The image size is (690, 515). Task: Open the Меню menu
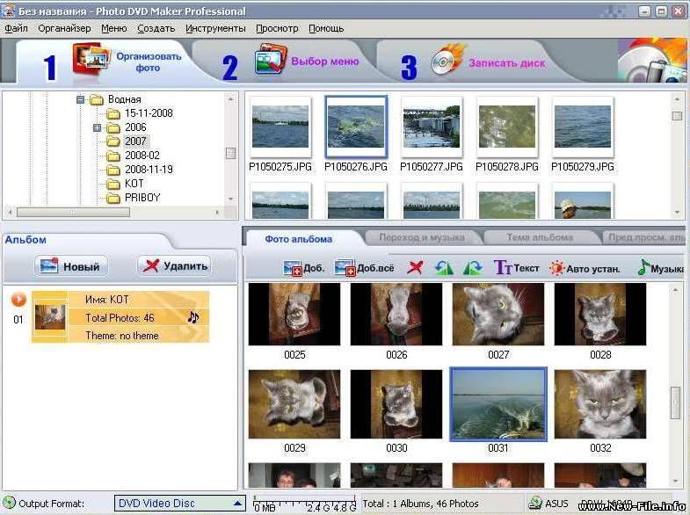[114, 29]
